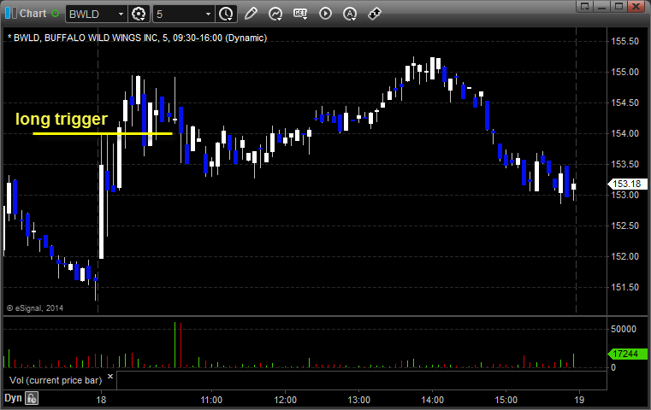
Task: Click the blue chart window icon
Action: pyautogui.click(x=11, y=14)
